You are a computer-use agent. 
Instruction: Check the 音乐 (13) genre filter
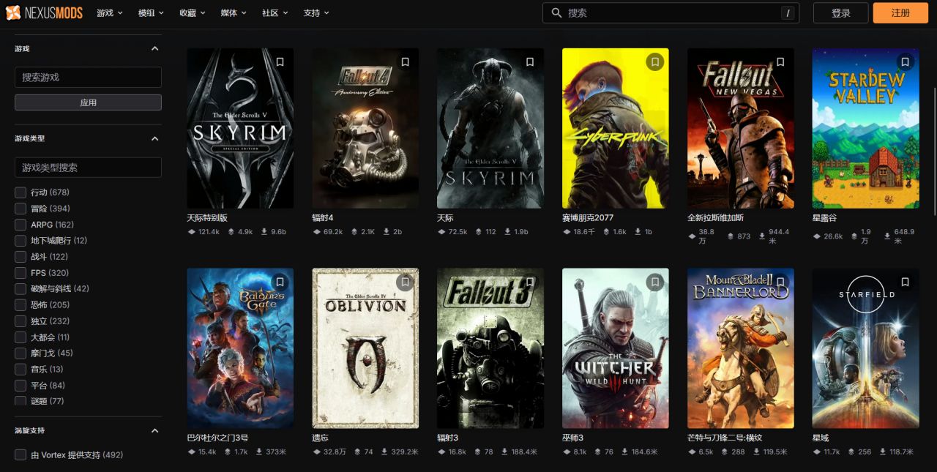tap(20, 370)
